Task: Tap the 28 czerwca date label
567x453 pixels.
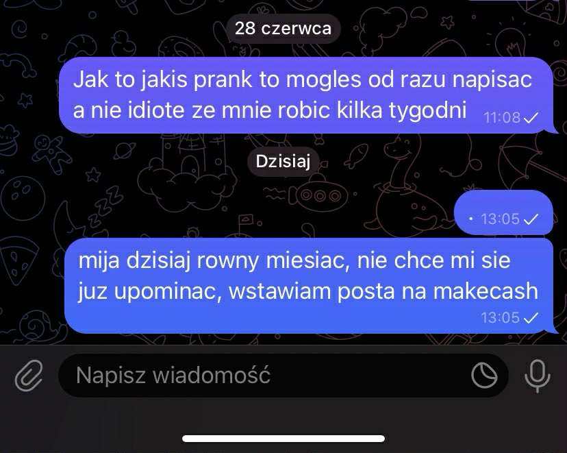Action: (x=283, y=29)
